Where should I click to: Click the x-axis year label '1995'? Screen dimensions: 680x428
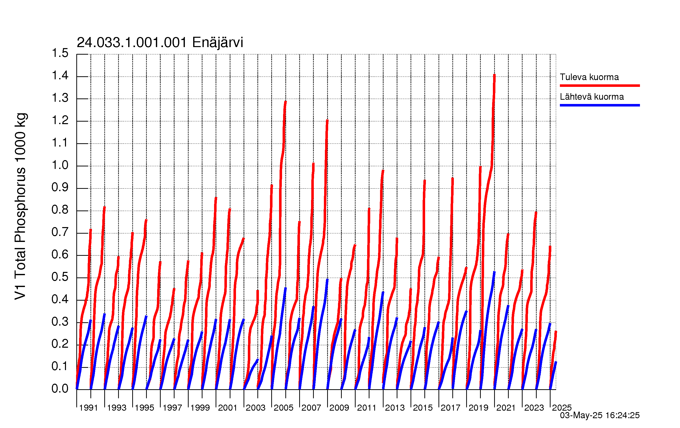tap(144, 408)
